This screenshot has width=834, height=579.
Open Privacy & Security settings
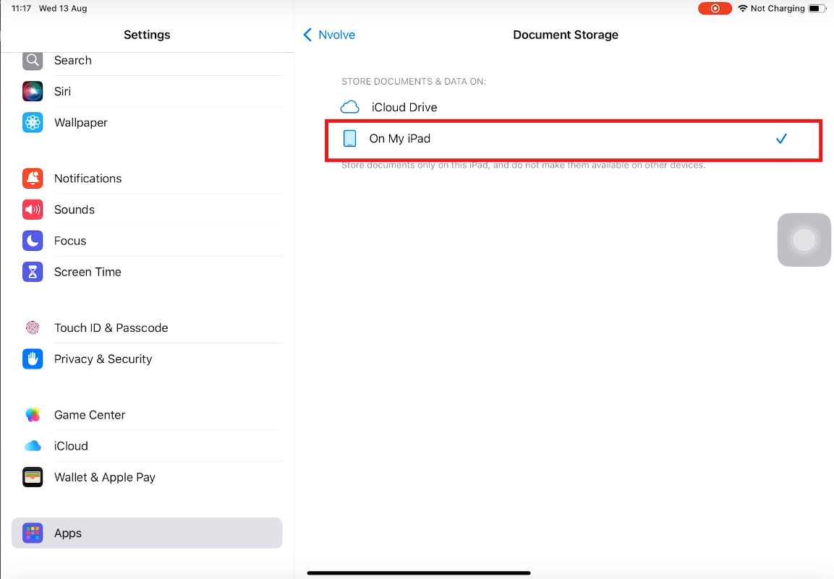pyautogui.click(x=103, y=359)
